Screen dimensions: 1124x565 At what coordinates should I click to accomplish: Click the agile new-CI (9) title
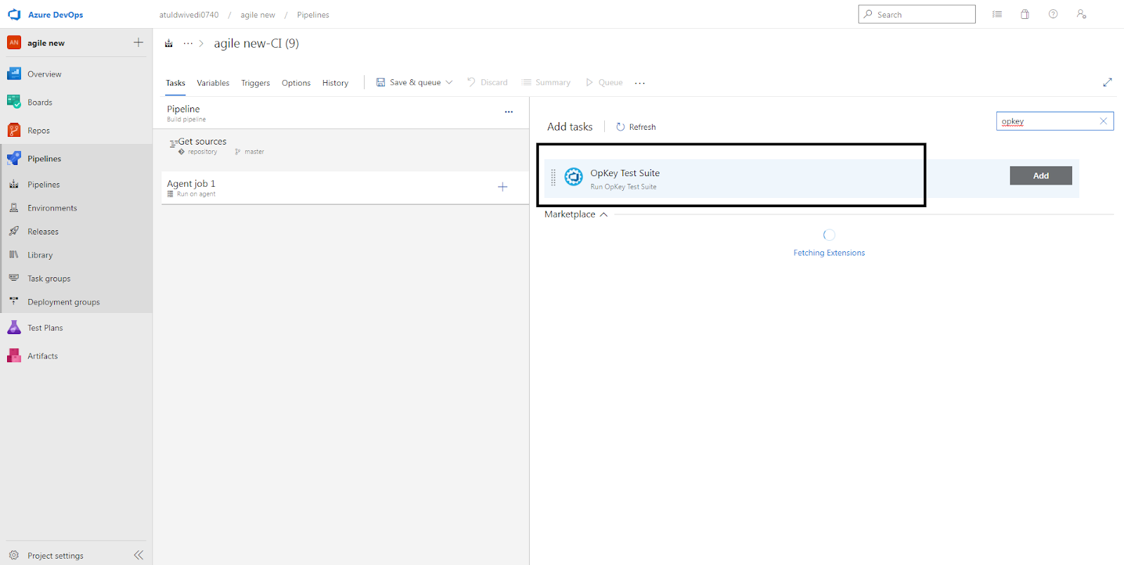click(256, 44)
